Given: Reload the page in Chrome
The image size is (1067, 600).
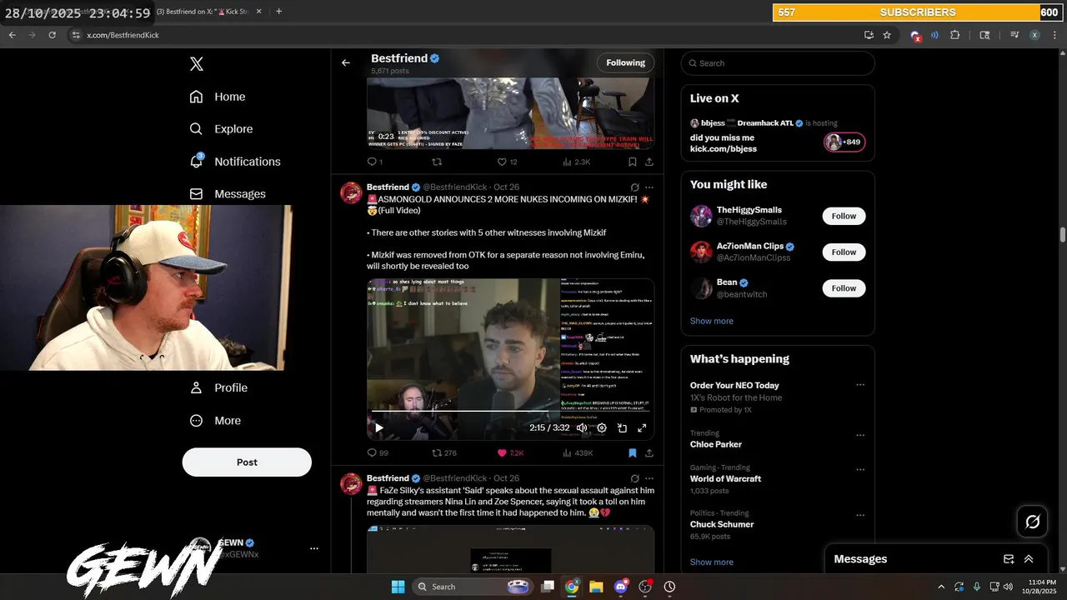Looking at the screenshot, I should coord(53,35).
